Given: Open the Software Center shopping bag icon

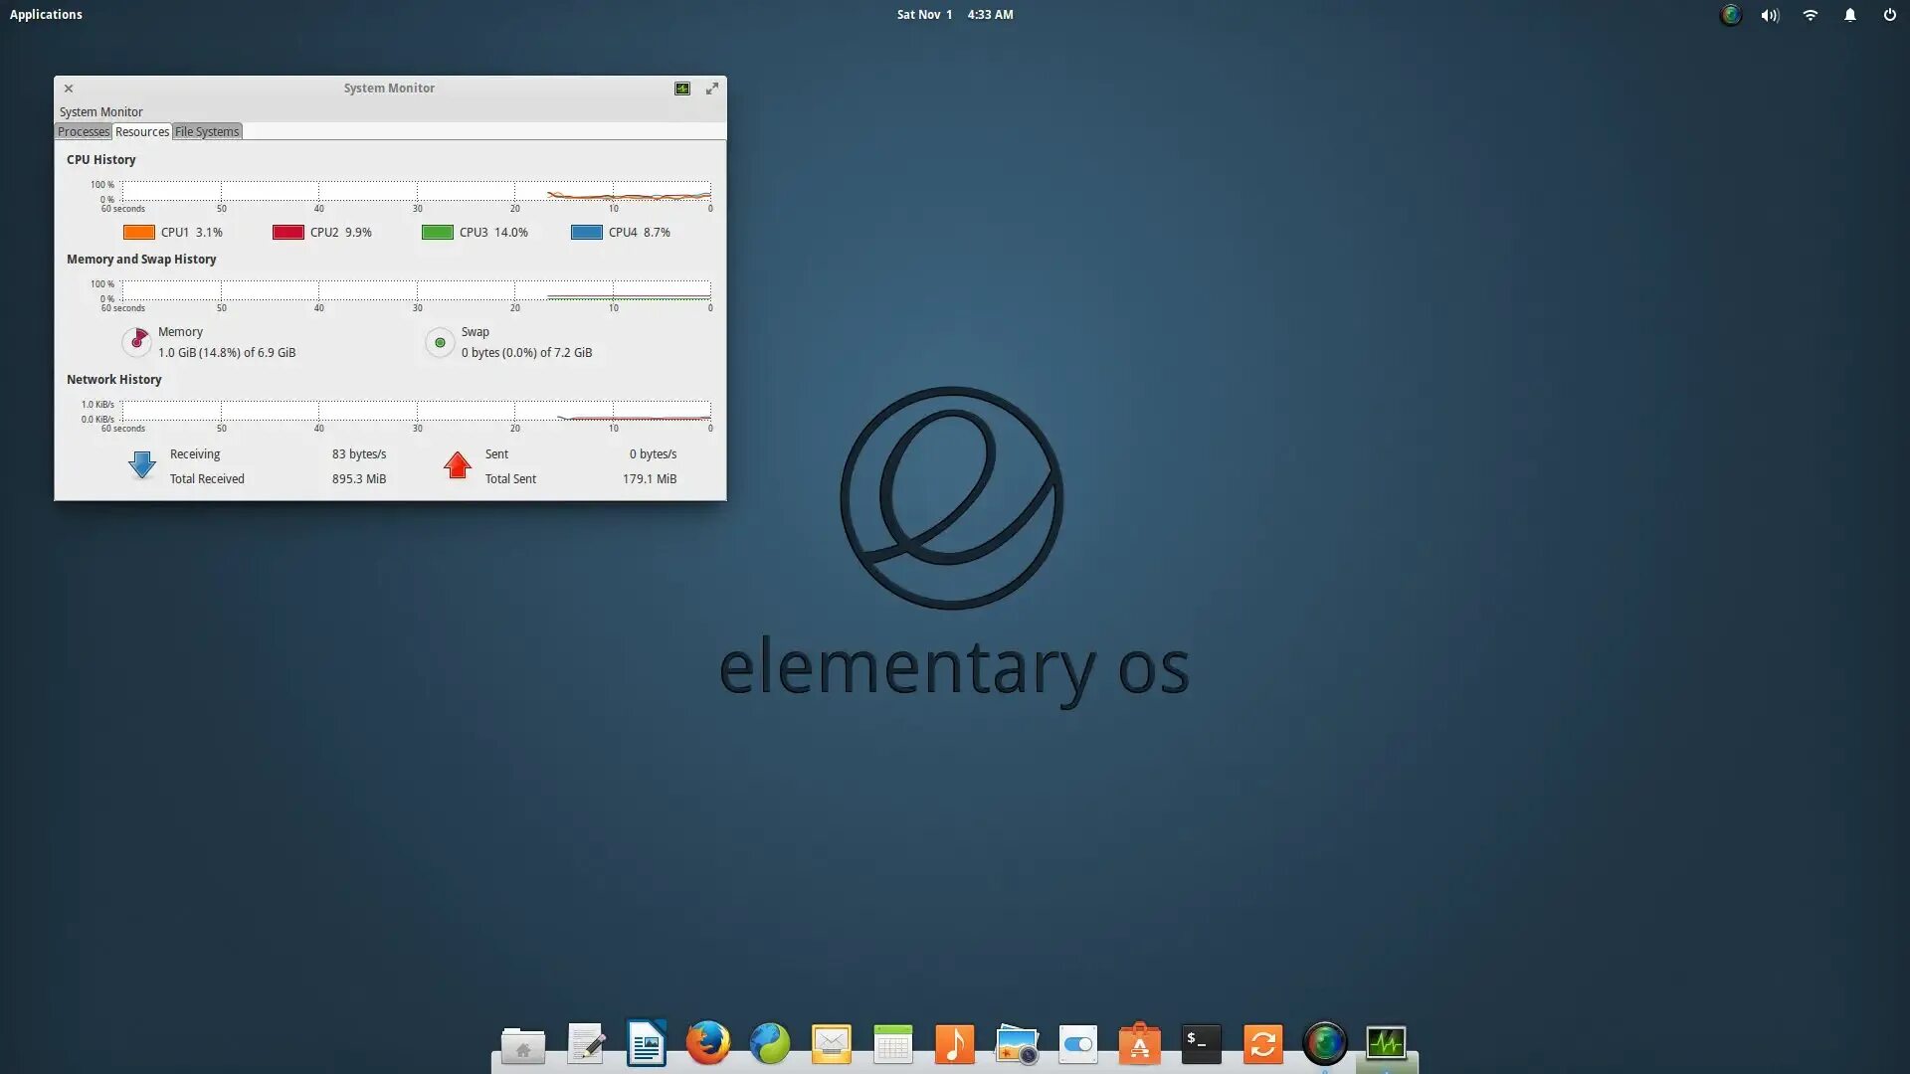Looking at the screenshot, I should pyautogui.click(x=1139, y=1043).
